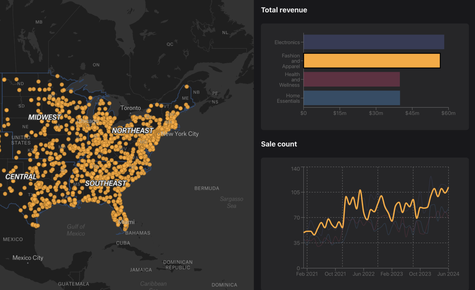
Task: Click the Health and Wellness bar
Action: click(x=352, y=79)
